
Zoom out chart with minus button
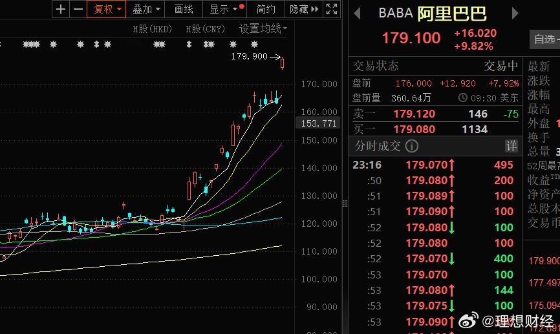78,9
